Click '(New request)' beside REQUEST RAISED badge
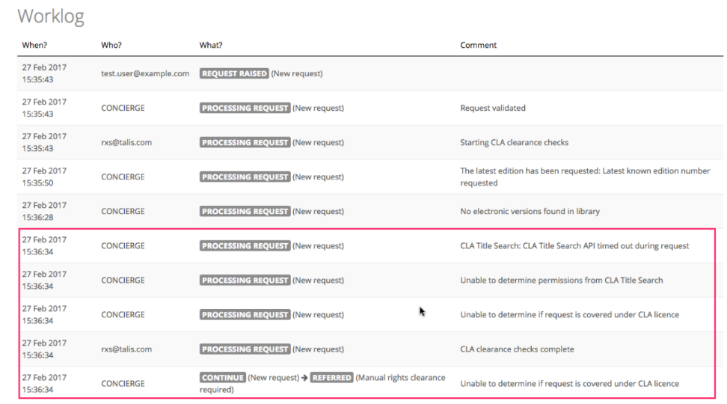The width and height of the screenshot is (727, 404). point(297,73)
